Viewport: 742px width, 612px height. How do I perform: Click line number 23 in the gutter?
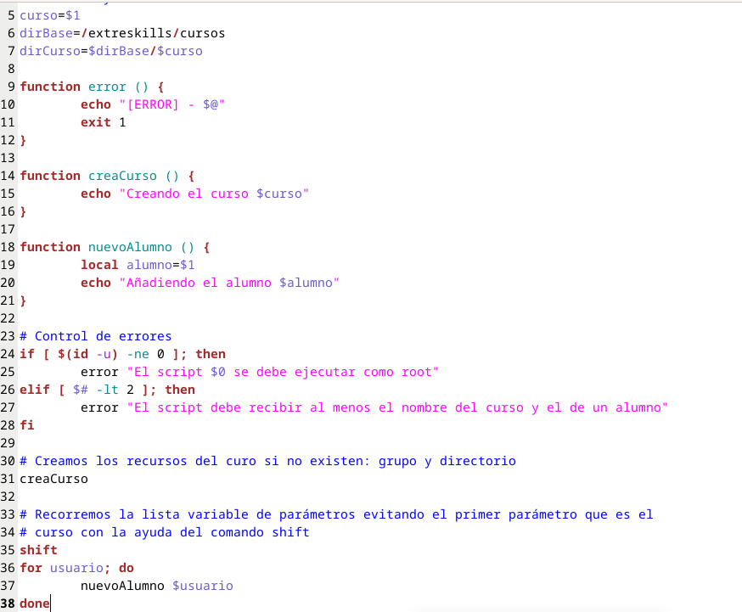pos(8,336)
